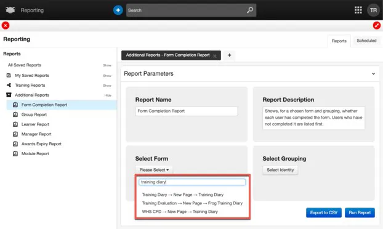Open Group Report in sidebar

[34, 114]
